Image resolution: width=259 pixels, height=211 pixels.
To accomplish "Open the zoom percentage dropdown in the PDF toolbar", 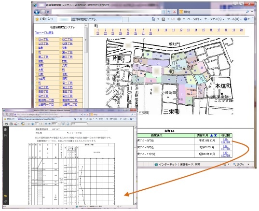I will [x=58, y=124].
